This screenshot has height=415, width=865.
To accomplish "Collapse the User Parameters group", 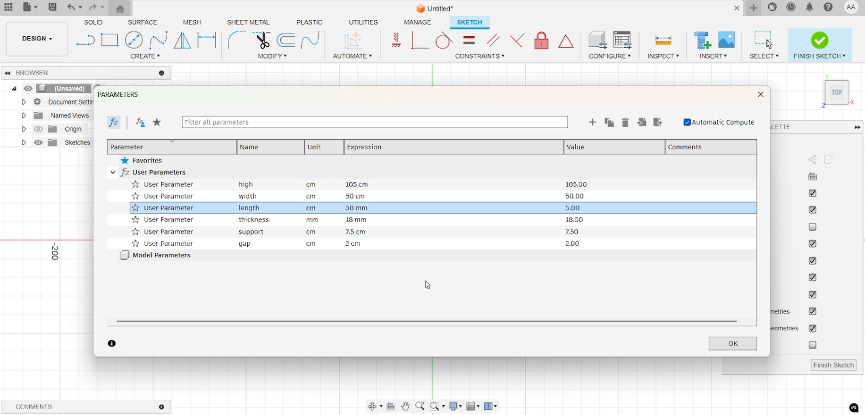I will click(113, 173).
